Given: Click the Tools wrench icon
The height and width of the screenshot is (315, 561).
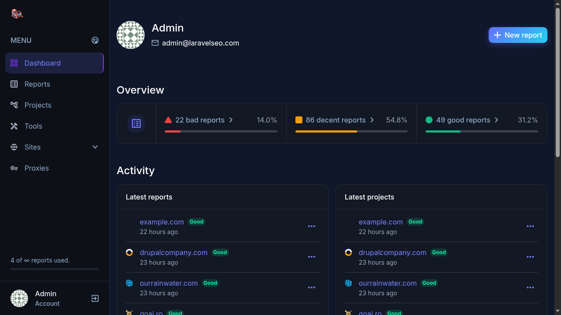Looking at the screenshot, I should [x=14, y=126].
